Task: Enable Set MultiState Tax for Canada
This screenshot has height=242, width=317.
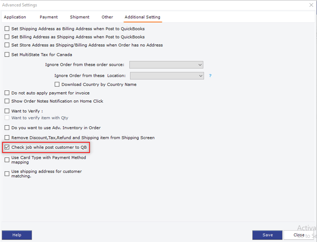Action: (x=7, y=55)
